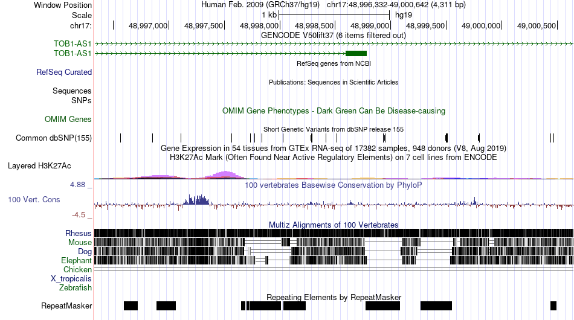This screenshot has height=320, width=574.
Task: Click the GENCODE V50lift37 track title
Action: click(334, 36)
